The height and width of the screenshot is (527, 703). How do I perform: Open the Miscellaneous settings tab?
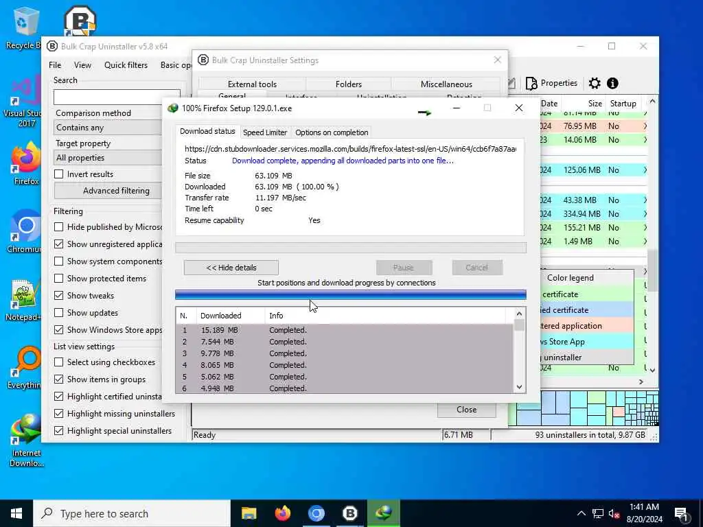(446, 84)
